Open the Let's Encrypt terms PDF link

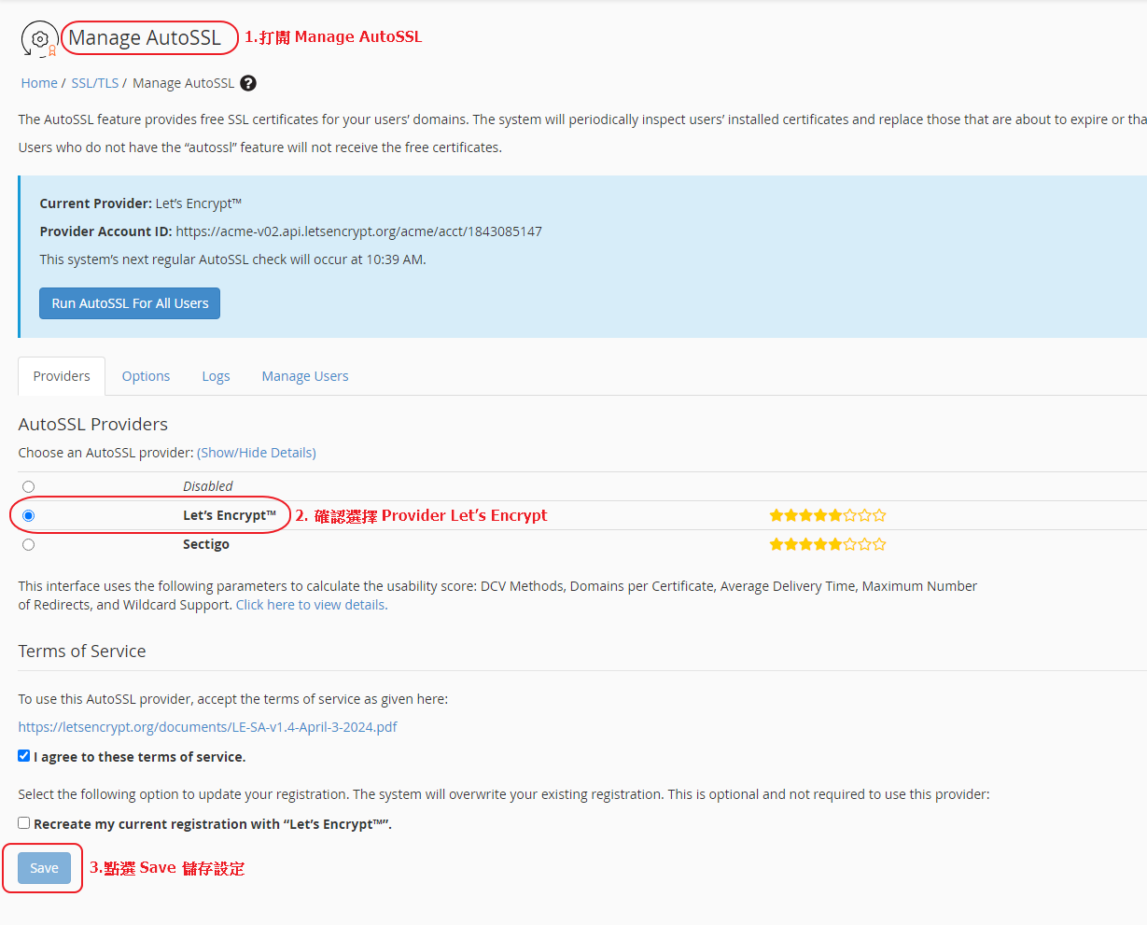(208, 727)
